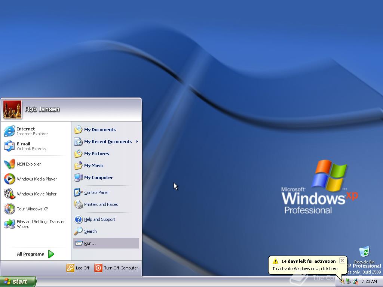Click the Run... command icon

79,243
